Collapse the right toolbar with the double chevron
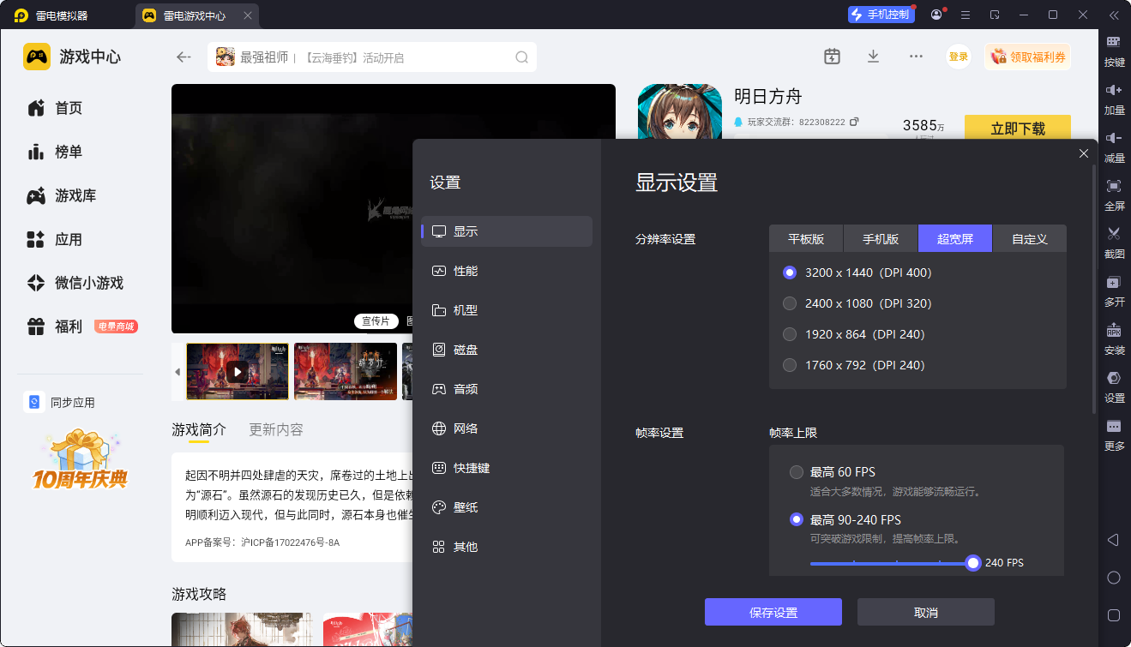Image resolution: width=1131 pixels, height=647 pixels. pos(1114,15)
